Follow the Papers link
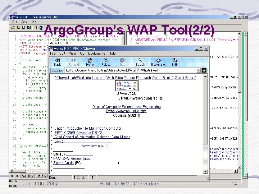The image size is (259, 194). coord(129,78)
